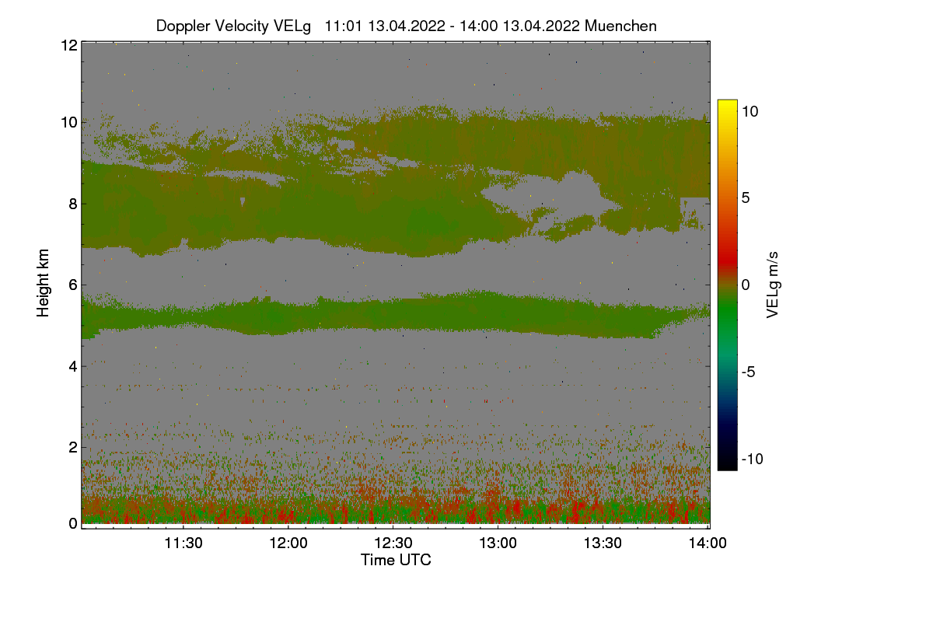Click the time axis label 12:00

coord(288,543)
